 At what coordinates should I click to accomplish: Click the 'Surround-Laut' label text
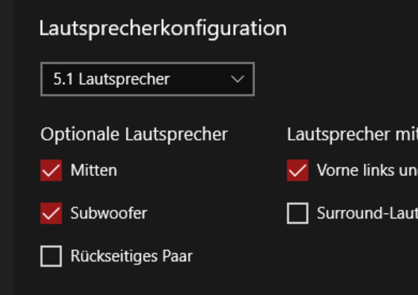[x=367, y=213]
